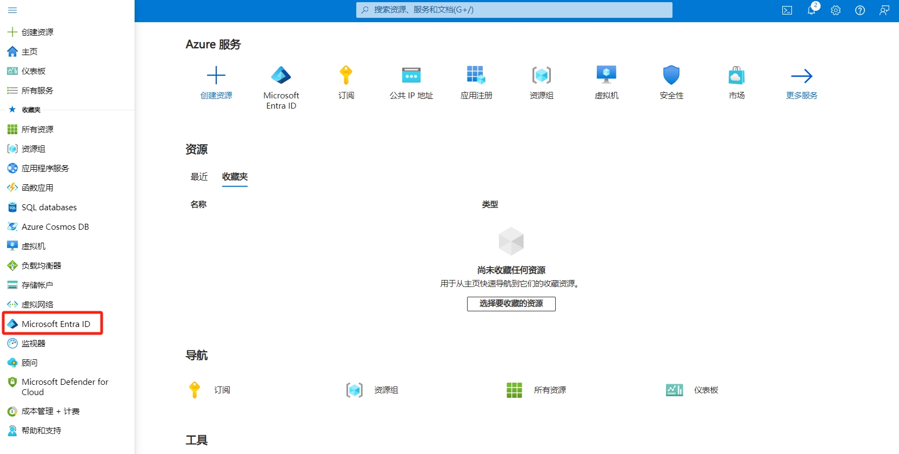899x454 pixels.
Task: Open notifications bell icon
Action: pos(811,10)
